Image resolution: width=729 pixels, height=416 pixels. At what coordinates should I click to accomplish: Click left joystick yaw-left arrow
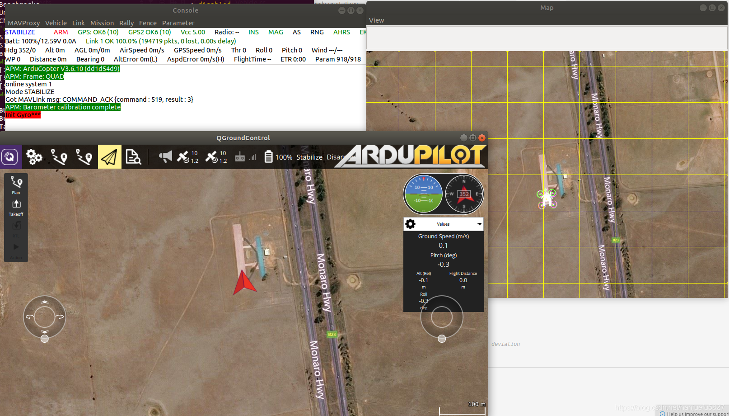(x=29, y=317)
